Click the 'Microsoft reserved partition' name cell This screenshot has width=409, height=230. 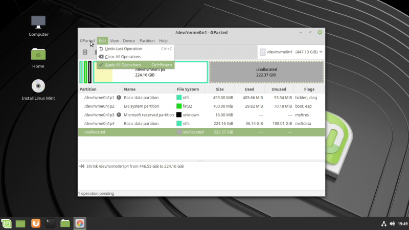149,114
